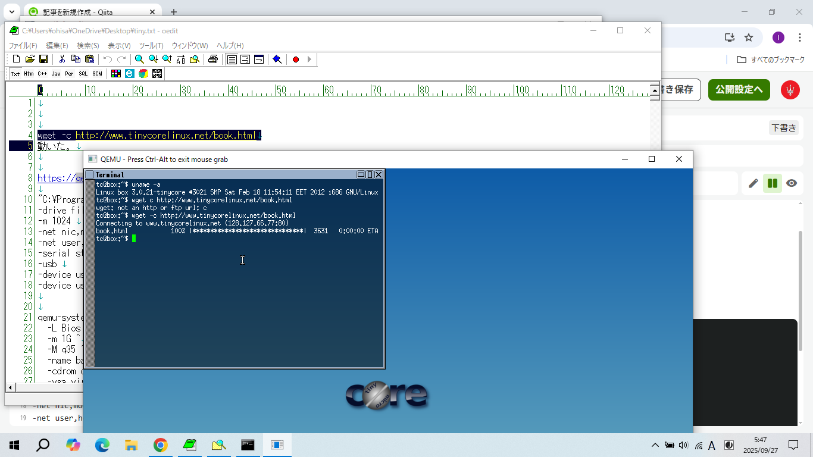Open the find-in-files folder magnifier icon
The image size is (813, 457).
[195, 59]
